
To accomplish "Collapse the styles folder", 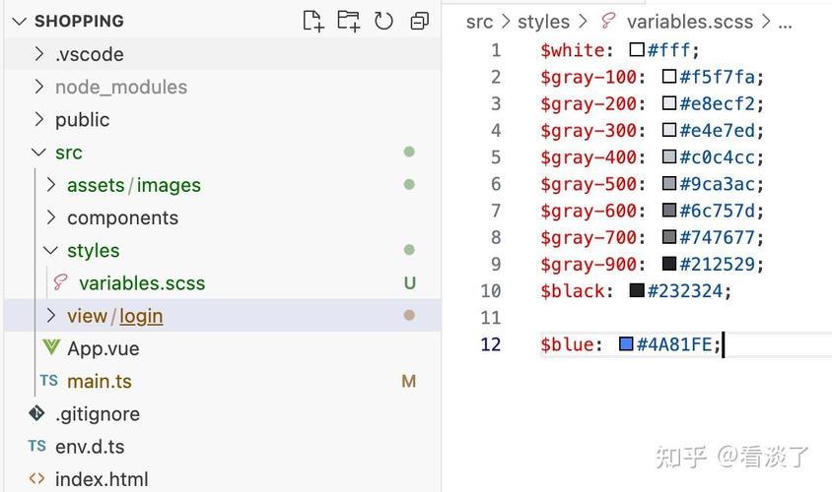I will (51, 251).
